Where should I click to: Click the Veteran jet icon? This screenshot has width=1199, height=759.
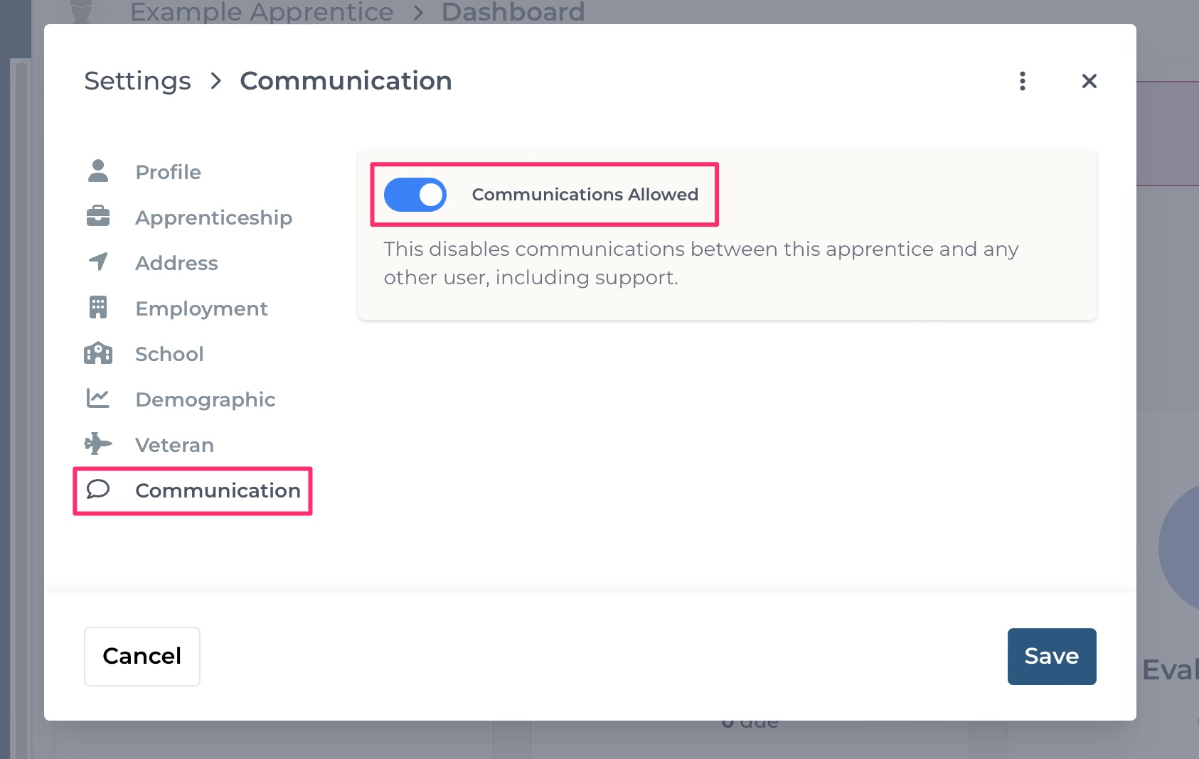point(98,443)
